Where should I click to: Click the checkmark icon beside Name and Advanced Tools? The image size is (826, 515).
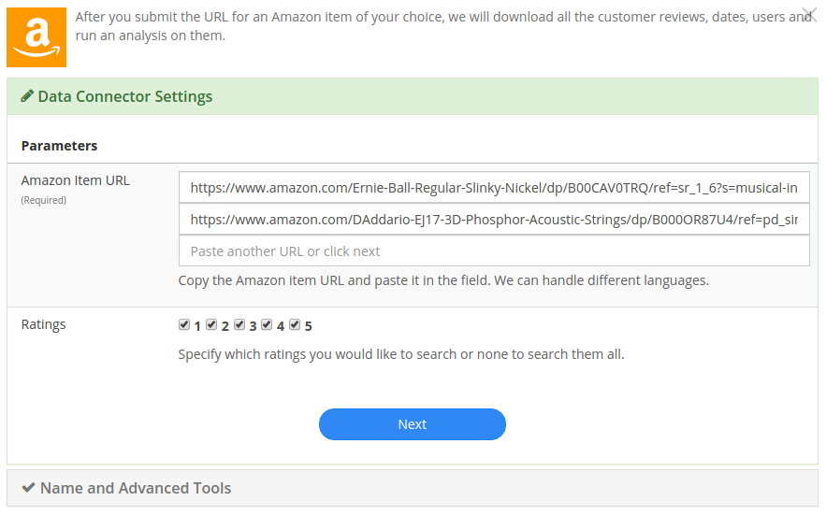coord(28,488)
